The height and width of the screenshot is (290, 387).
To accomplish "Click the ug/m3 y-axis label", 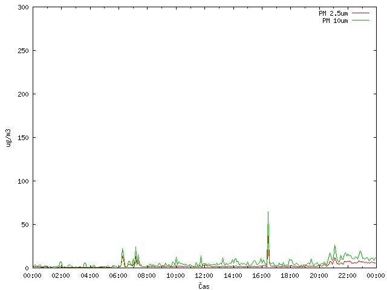I will [8, 138].
